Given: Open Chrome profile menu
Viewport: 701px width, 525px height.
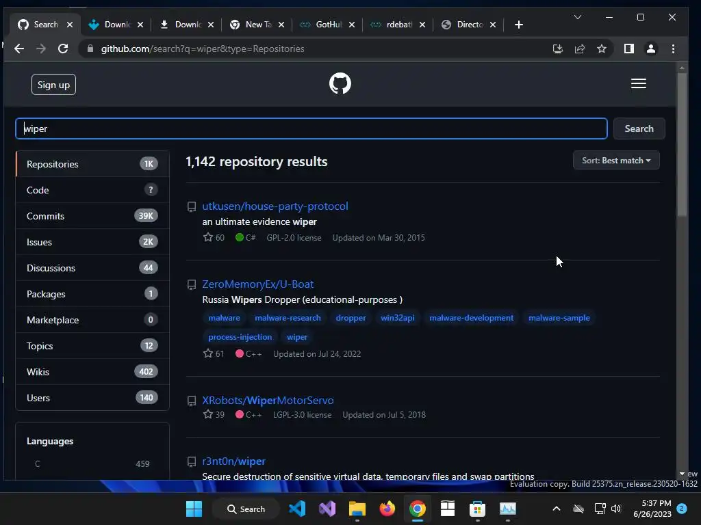Looking at the screenshot, I should pos(651,49).
